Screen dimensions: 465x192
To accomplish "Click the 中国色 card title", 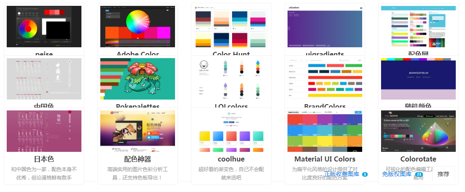I will (x=44, y=106).
